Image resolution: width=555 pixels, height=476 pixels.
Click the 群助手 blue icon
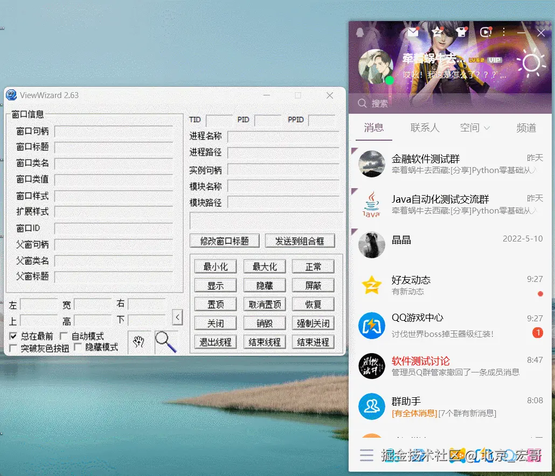pyautogui.click(x=372, y=406)
